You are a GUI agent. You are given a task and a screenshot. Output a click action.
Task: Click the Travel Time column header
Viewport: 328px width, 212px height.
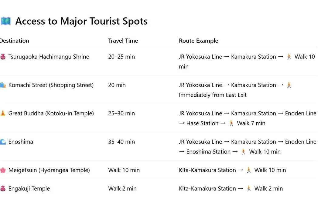[x=123, y=41]
